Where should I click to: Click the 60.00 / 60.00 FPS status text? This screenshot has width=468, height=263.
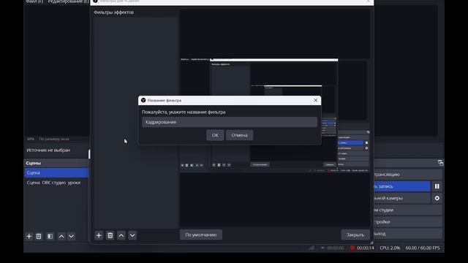[423, 248]
